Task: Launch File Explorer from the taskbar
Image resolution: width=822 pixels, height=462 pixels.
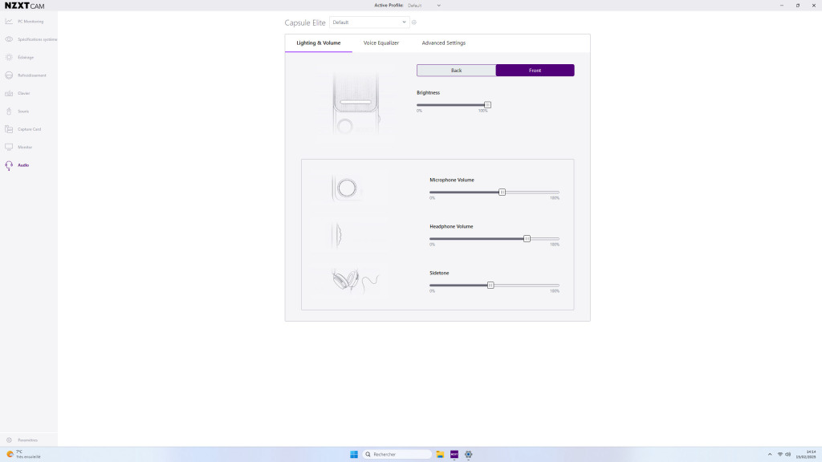Action: 440,454
